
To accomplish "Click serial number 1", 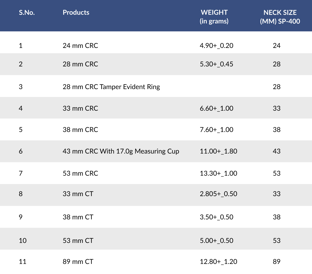I will [x=20, y=46].
